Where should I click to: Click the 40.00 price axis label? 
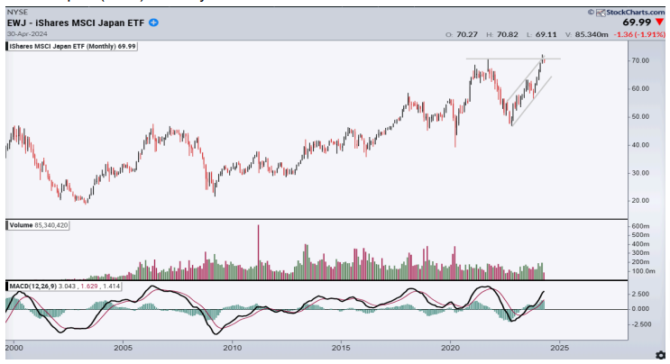point(640,145)
